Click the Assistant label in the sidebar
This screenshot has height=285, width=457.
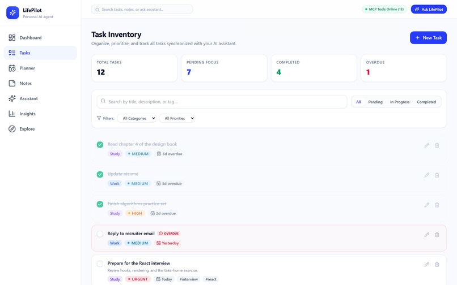point(28,98)
